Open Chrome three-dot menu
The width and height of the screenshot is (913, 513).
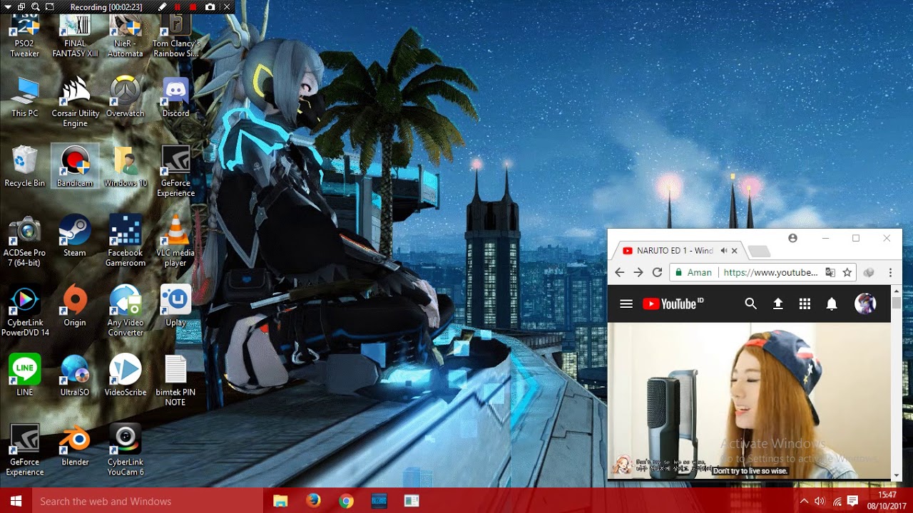[890, 272]
